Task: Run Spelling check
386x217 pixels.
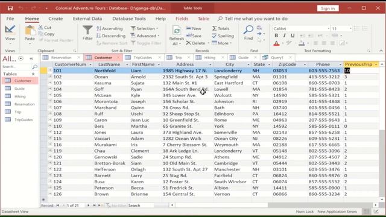Action: pos(223,36)
